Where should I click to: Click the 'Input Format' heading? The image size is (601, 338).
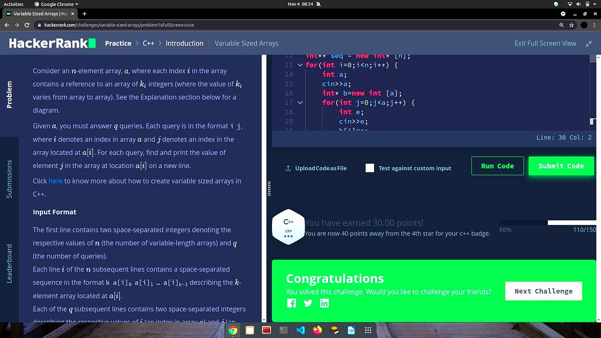[x=55, y=212]
